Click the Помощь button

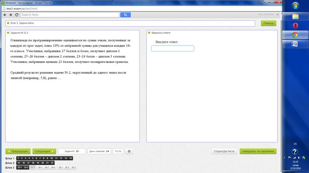pyautogui.click(x=269, y=23)
